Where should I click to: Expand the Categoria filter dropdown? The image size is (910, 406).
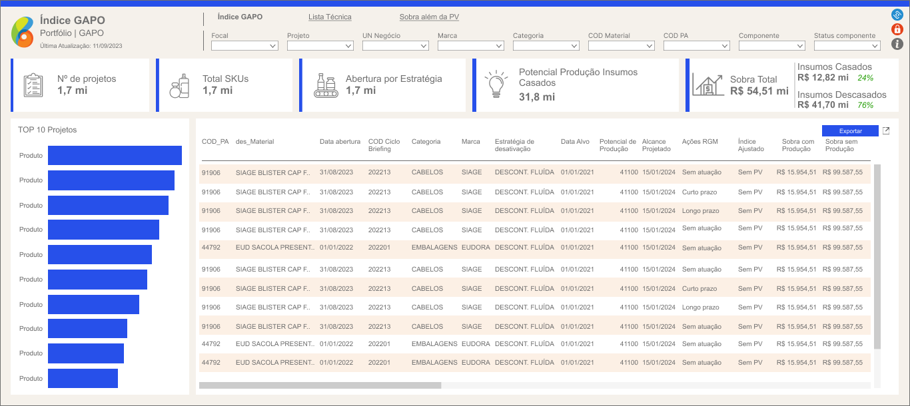pyautogui.click(x=546, y=46)
